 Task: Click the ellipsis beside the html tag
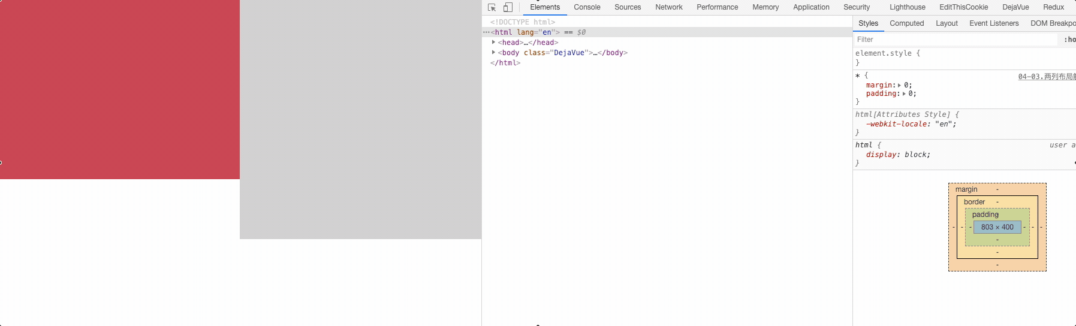coord(486,32)
